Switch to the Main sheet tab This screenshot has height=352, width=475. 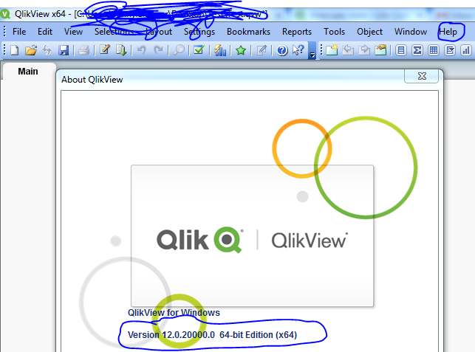click(x=28, y=72)
